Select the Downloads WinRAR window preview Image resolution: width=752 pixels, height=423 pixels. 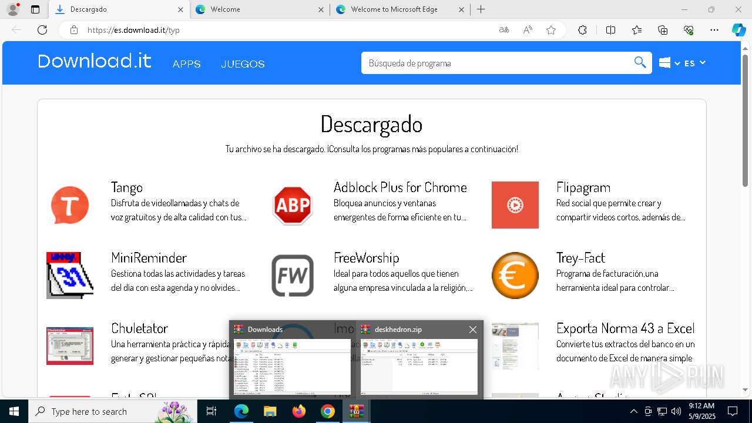[292, 360]
